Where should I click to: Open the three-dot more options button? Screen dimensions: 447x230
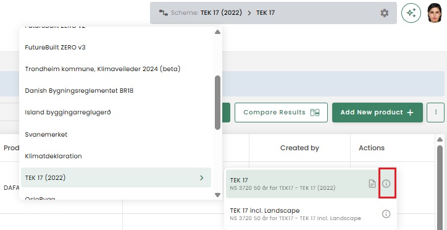(436, 113)
